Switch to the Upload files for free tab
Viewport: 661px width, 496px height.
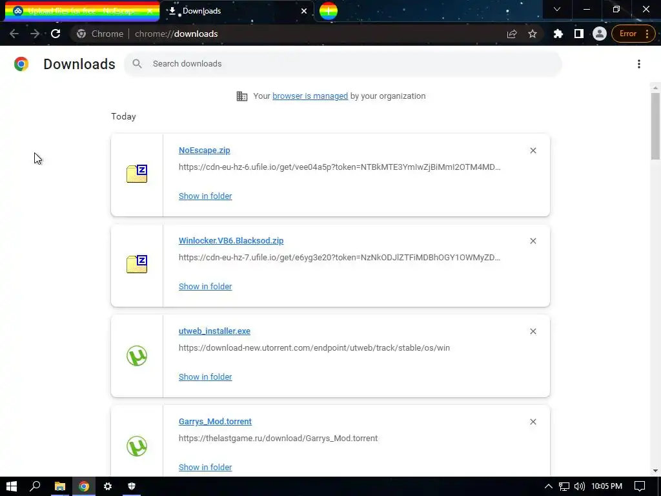click(x=82, y=11)
